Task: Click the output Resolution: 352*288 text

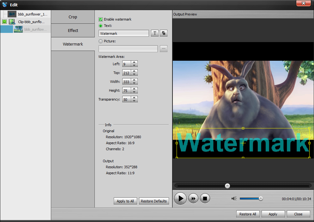Action: coord(122,167)
